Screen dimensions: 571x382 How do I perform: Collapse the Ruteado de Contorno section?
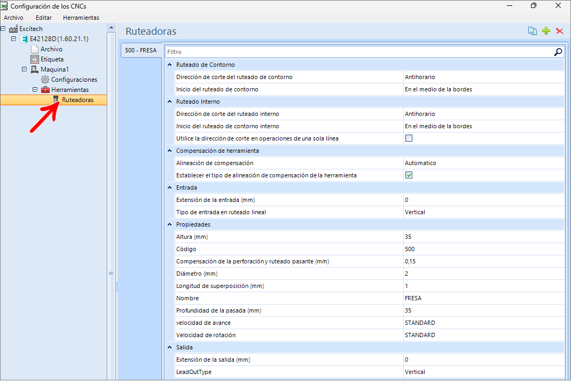(x=169, y=65)
